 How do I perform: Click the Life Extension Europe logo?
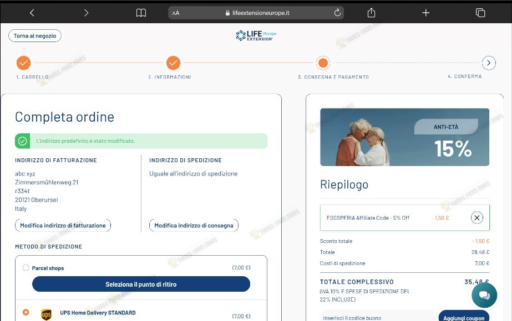(256, 35)
